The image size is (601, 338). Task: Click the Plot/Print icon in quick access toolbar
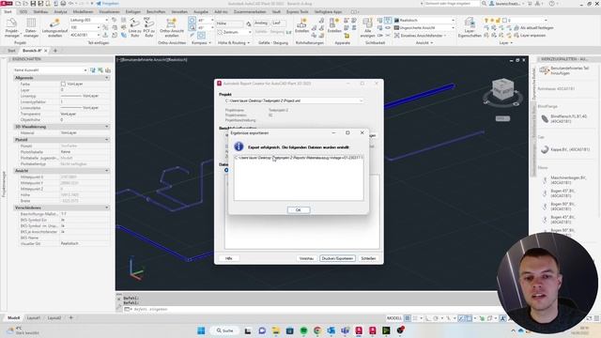pyautogui.click(x=63, y=4)
